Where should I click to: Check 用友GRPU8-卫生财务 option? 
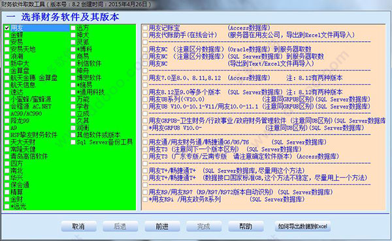145,121
